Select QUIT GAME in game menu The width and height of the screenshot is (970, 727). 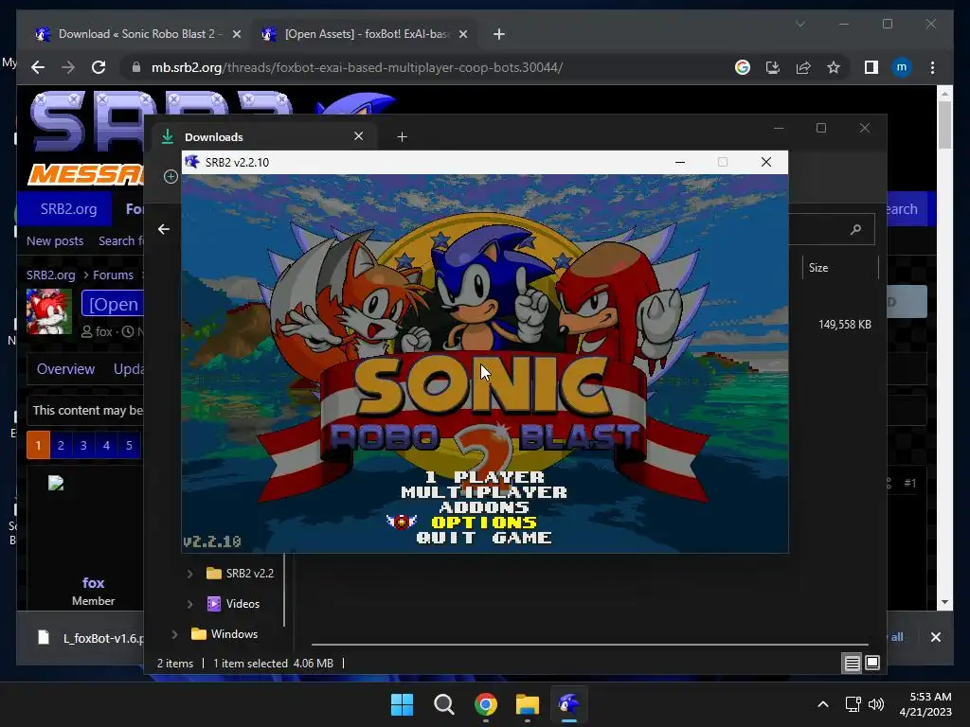(484, 538)
